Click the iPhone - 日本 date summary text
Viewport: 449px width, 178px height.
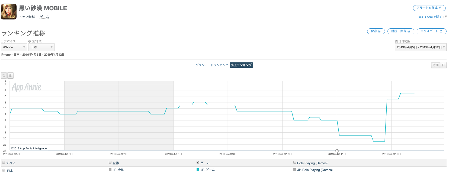click(x=33, y=55)
